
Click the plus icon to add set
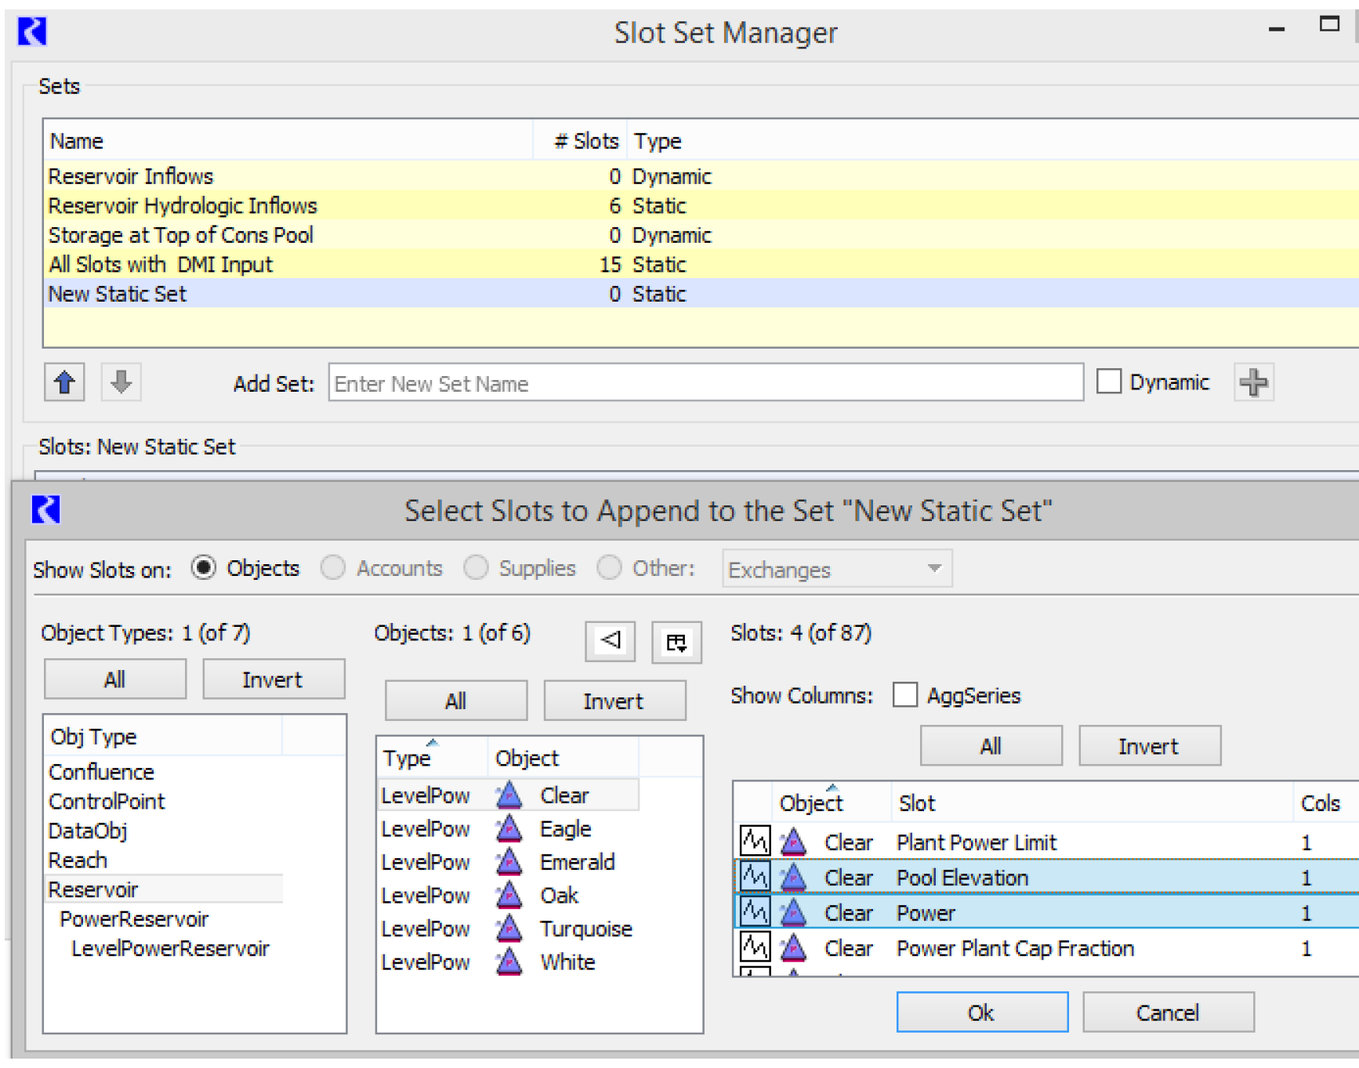(1253, 382)
